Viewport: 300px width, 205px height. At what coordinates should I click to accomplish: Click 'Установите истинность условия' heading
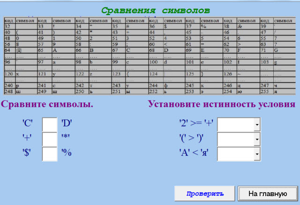click(x=222, y=104)
